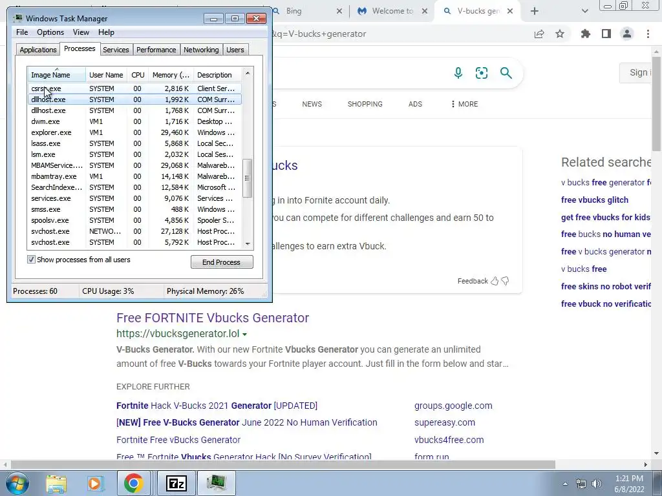Open Chrome profile avatar icon
The width and height of the screenshot is (662, 496).
tap(627, 34)
